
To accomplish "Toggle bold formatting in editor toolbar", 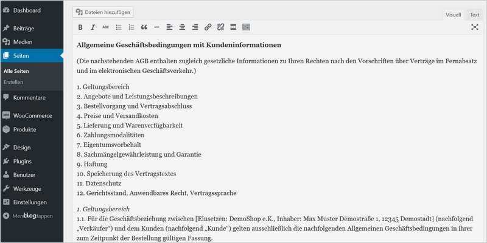I will (80, 27).
